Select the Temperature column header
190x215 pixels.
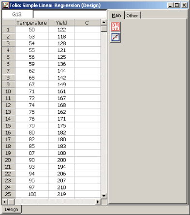tap(32, 23)
